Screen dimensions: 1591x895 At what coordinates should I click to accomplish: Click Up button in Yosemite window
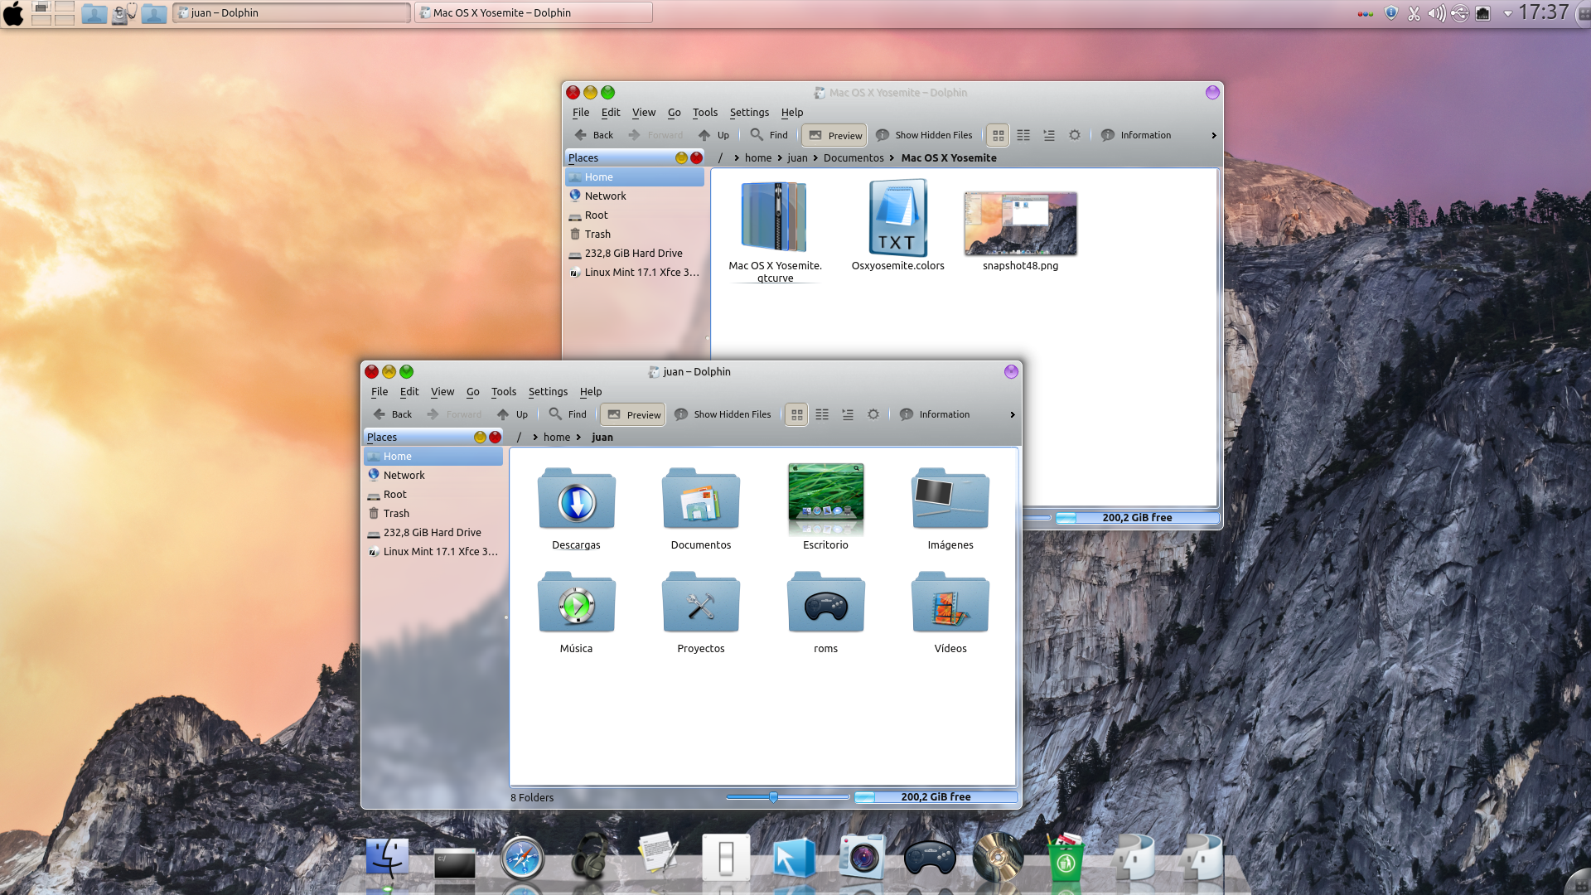[x=714, y=135]
